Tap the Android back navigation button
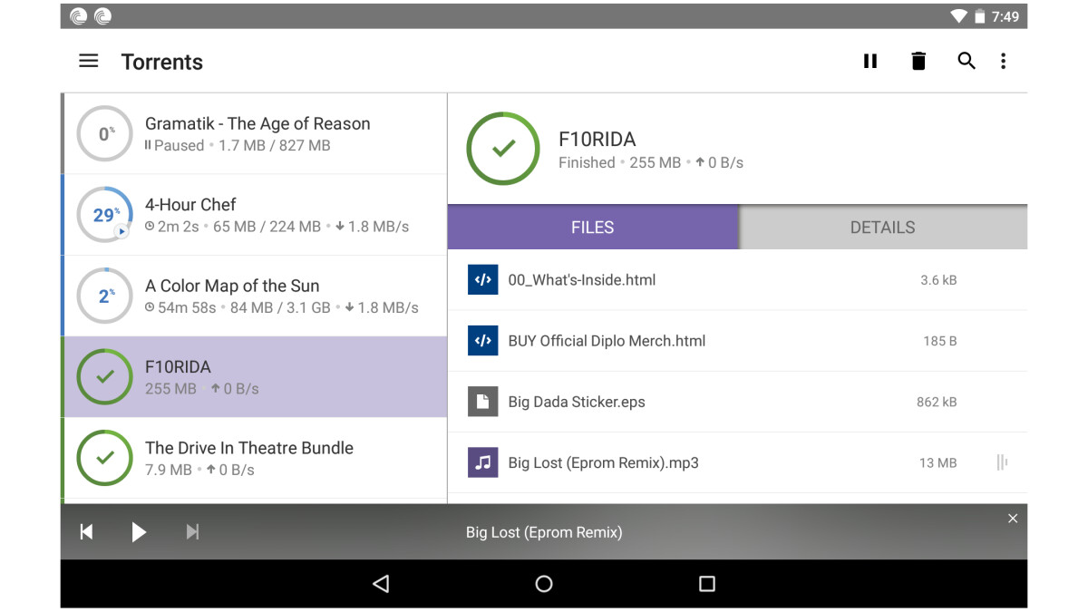 tap(381, 584)
